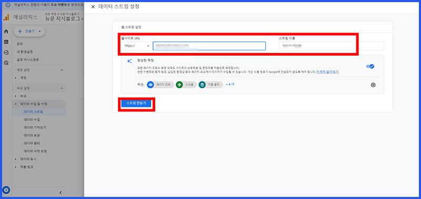Image resolution: width=421 pixels, height=199 pixels.
Task: Click the sparkle icon beside 향상된 측정
Action: [129, 61]
